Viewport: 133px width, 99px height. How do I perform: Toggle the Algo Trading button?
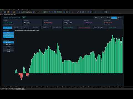coord(28,12)
